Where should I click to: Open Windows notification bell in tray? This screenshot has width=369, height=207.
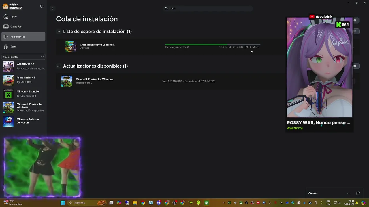pyautogui.click(x=357, y=203)
